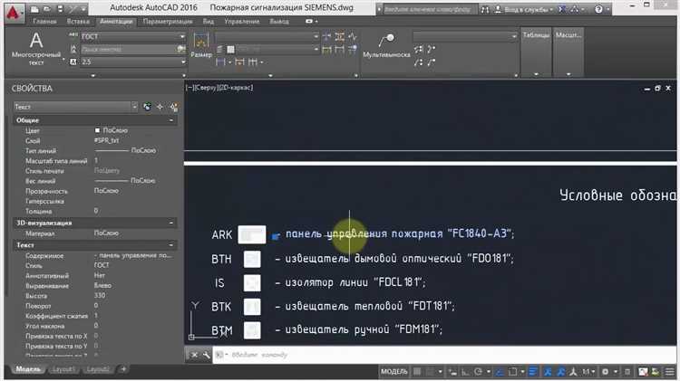Open status bar customization menu icon

pyautogui.click(x=670, y=372)
